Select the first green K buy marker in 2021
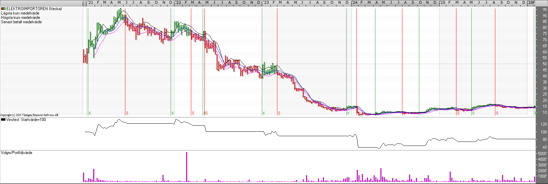 90,113
